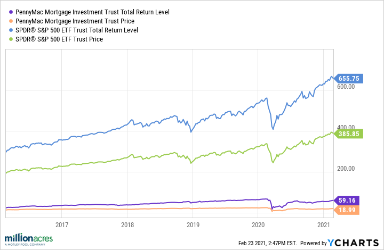This screenshot has width=384, height=250.
Task: Click the 385.85 green value tag
Action: [348, 134]
